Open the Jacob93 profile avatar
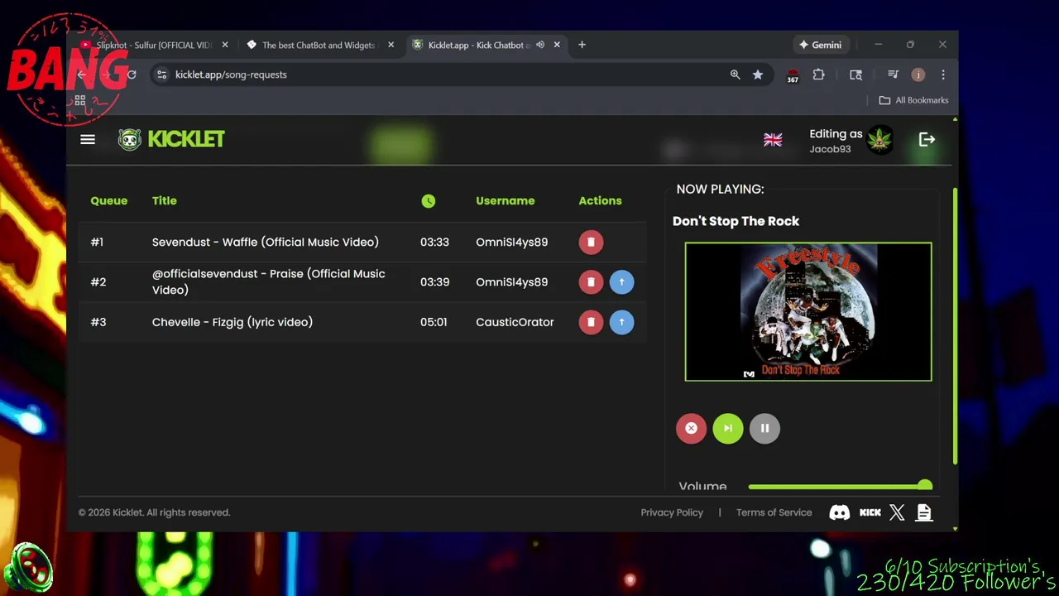 [880, 140]
